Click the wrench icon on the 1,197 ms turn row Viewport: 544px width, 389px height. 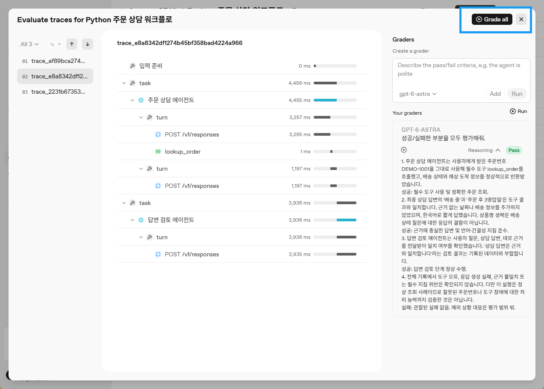pyautogui.click(x=150, y=169)
